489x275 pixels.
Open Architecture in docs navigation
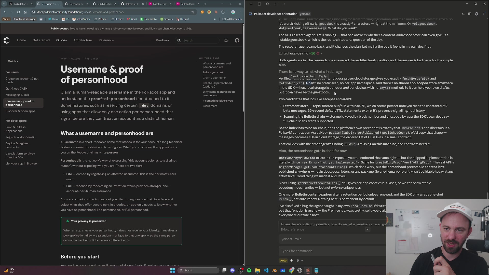click(83, 40)
